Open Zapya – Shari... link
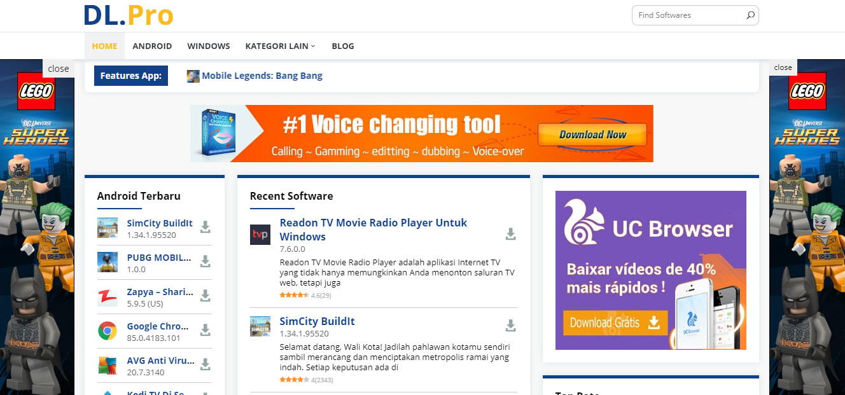 [x=160, y=292]
